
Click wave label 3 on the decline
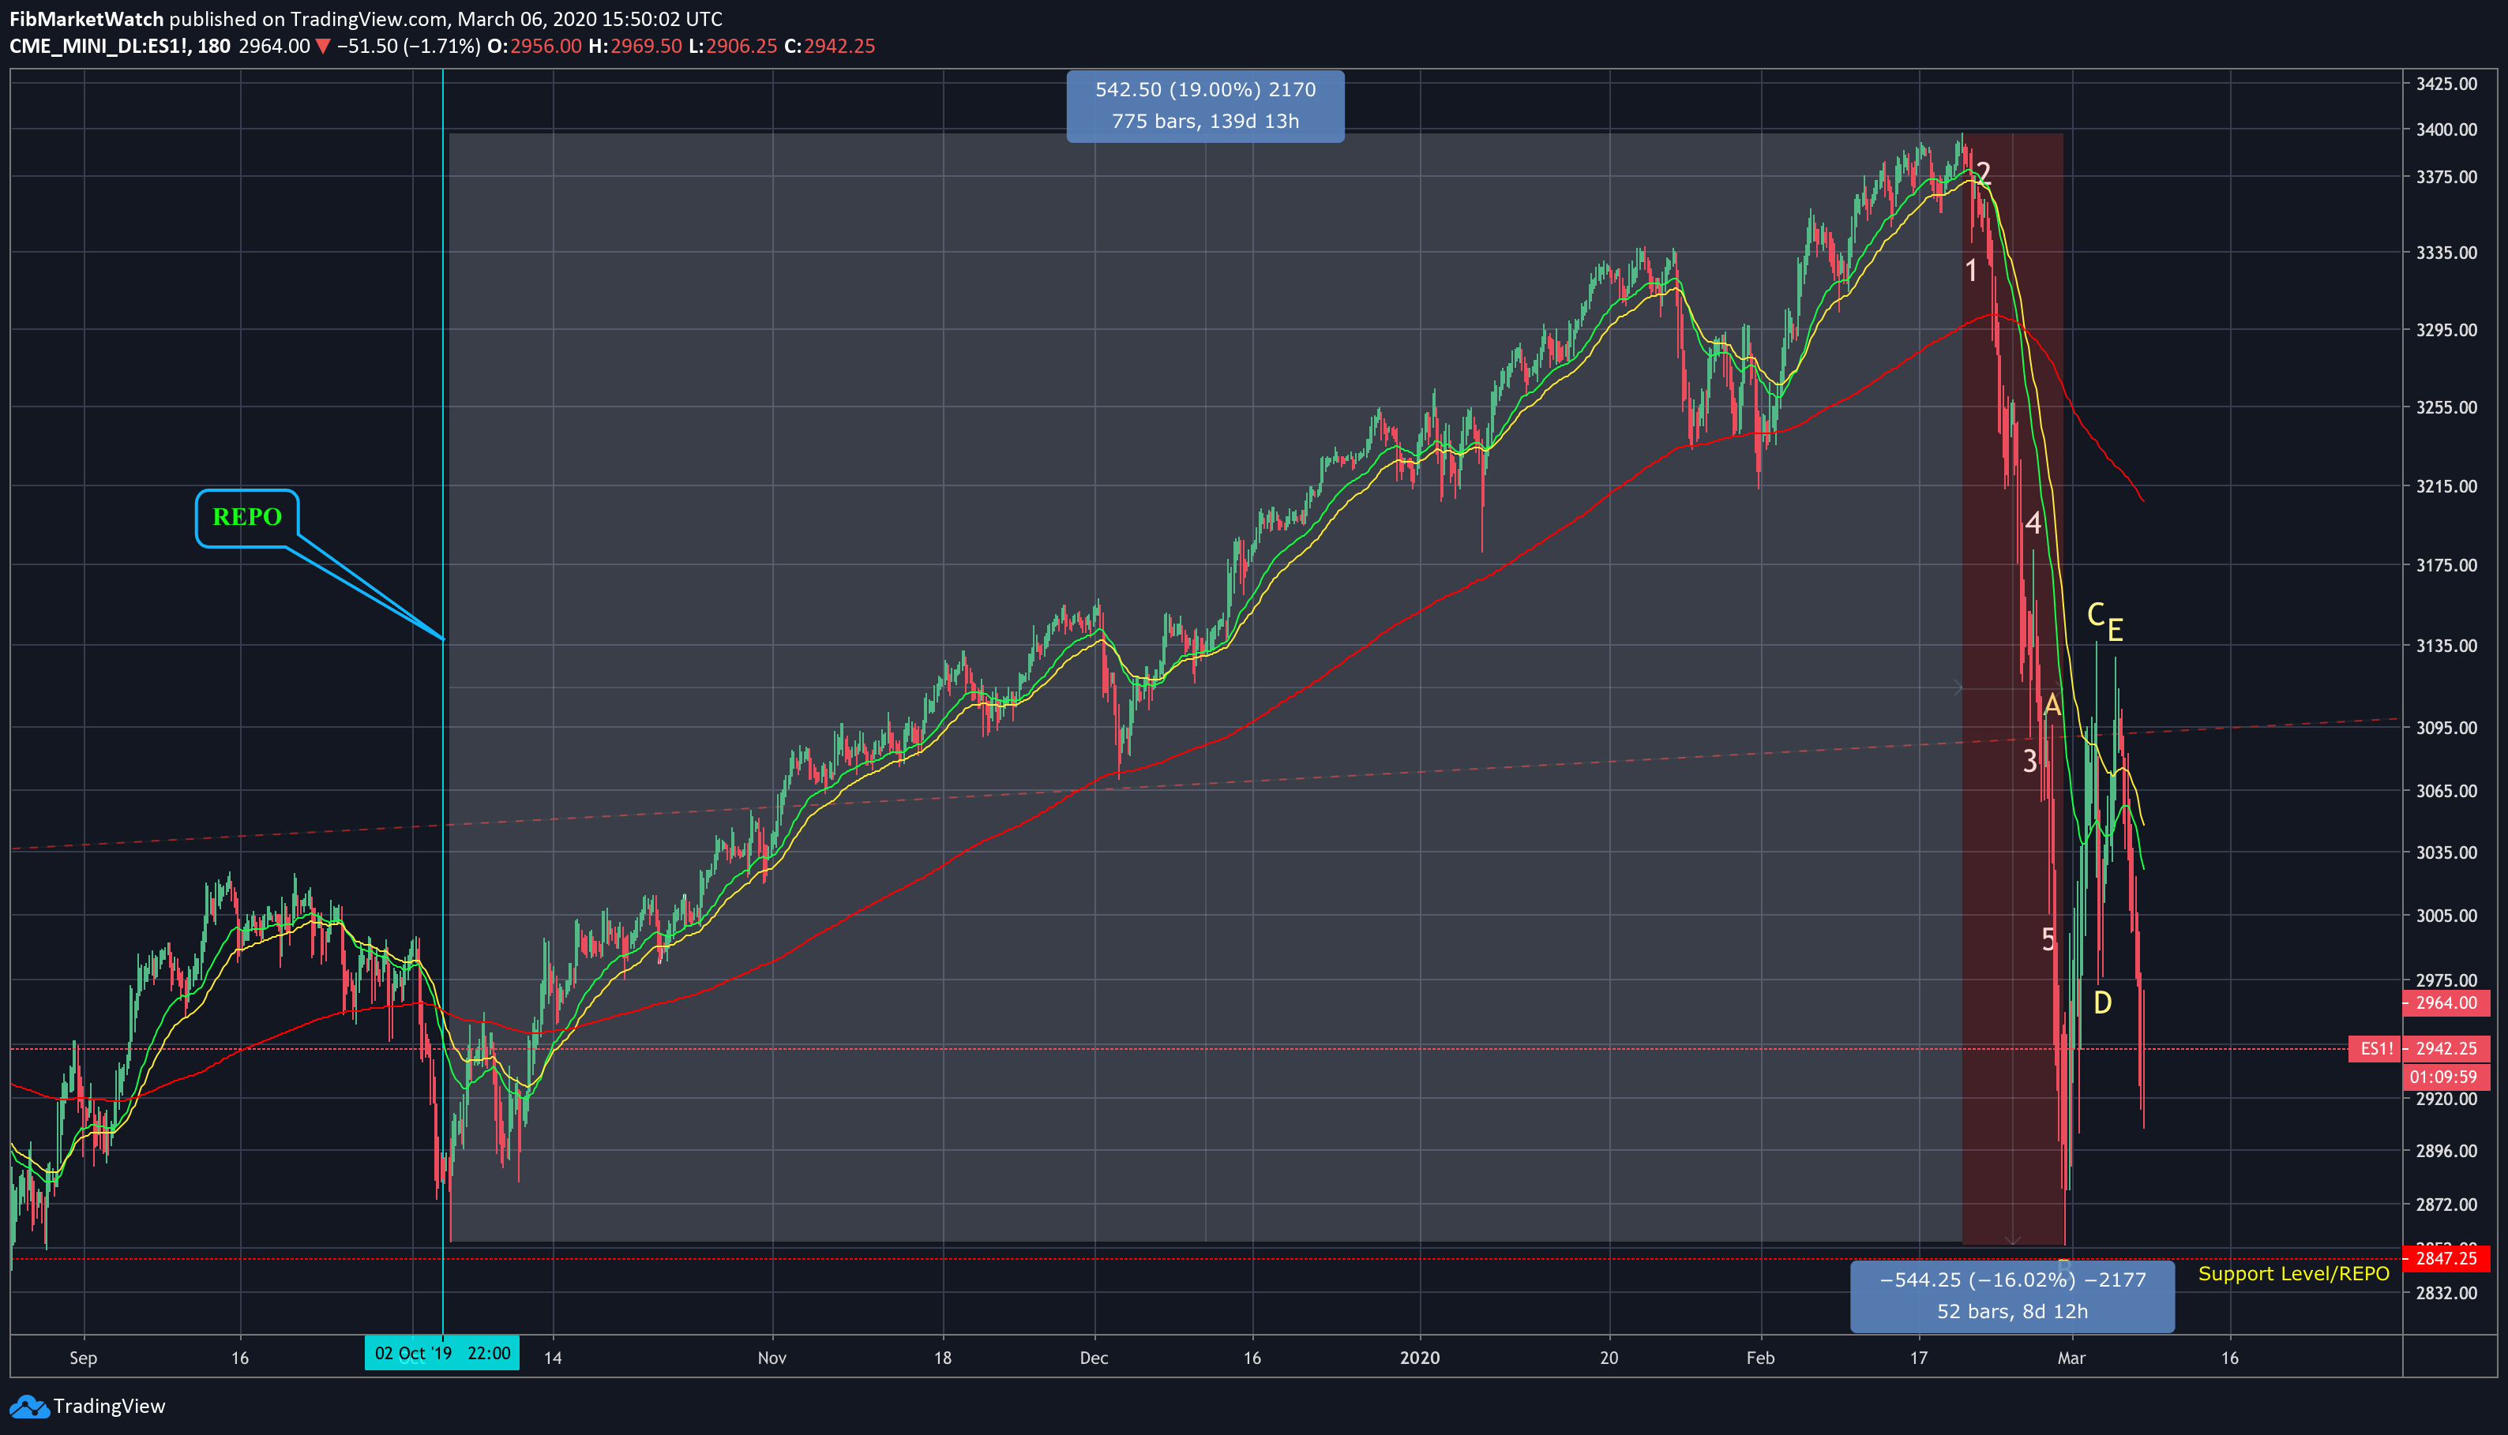click(x=2030, y=761)
